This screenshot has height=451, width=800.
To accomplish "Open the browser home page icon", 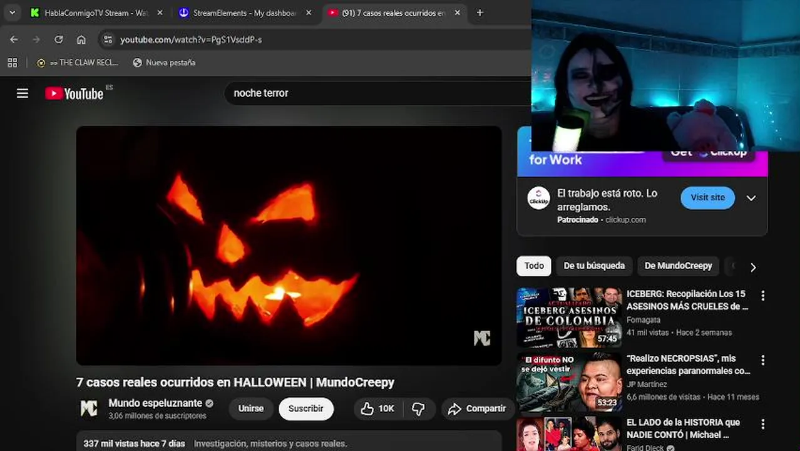I will tap(81, 39).
